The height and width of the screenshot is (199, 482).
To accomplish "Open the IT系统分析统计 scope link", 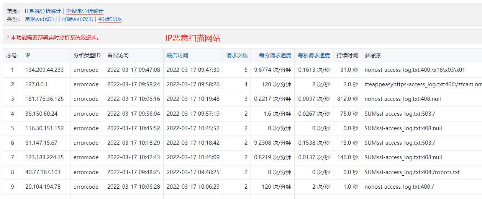I will tap(43, 11).
